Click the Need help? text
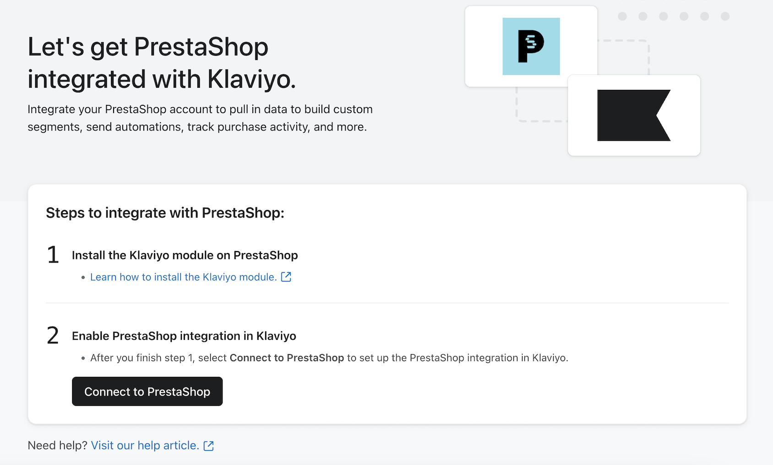Image resolution: width=773 pixels, height=465 pixels. 57,445
